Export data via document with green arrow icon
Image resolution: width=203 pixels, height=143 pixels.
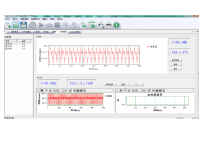pyautogui.click(x=83, y=25)
